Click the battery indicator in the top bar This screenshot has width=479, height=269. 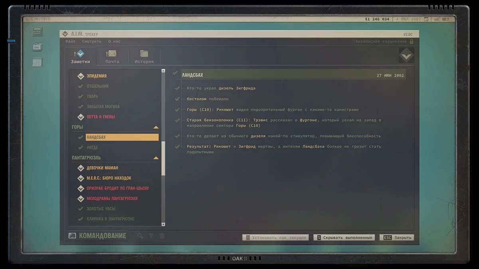tap(445, 19)
